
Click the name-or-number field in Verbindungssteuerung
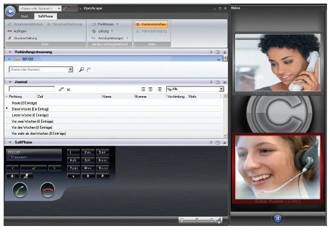(39, 69)
